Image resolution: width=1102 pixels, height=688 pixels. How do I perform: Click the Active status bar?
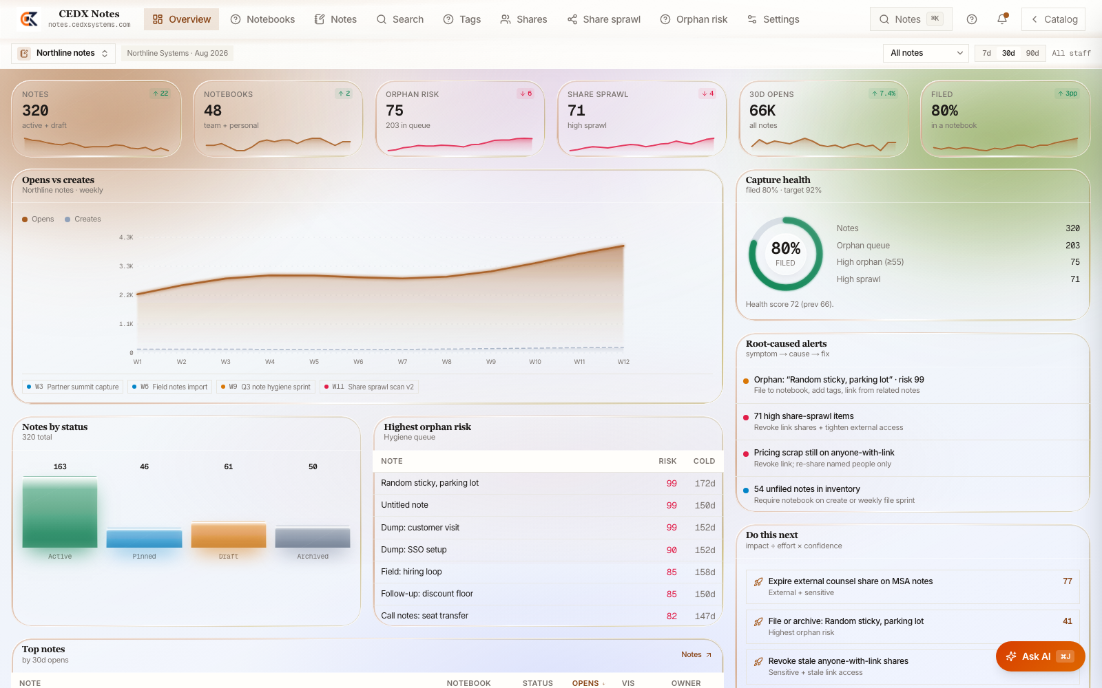tap(60, 512)
